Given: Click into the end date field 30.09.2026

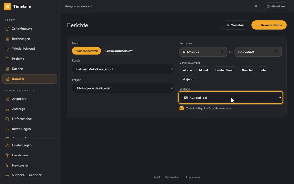Looking at the screenshot, I should (x=258, y=52).
